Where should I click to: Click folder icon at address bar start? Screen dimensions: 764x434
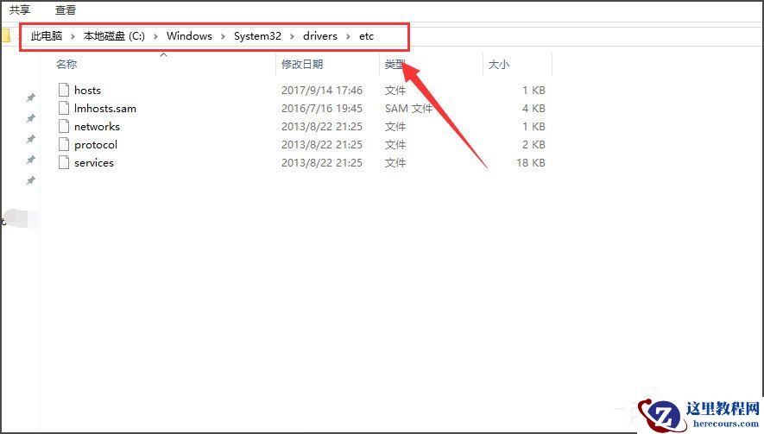(5, 35)
